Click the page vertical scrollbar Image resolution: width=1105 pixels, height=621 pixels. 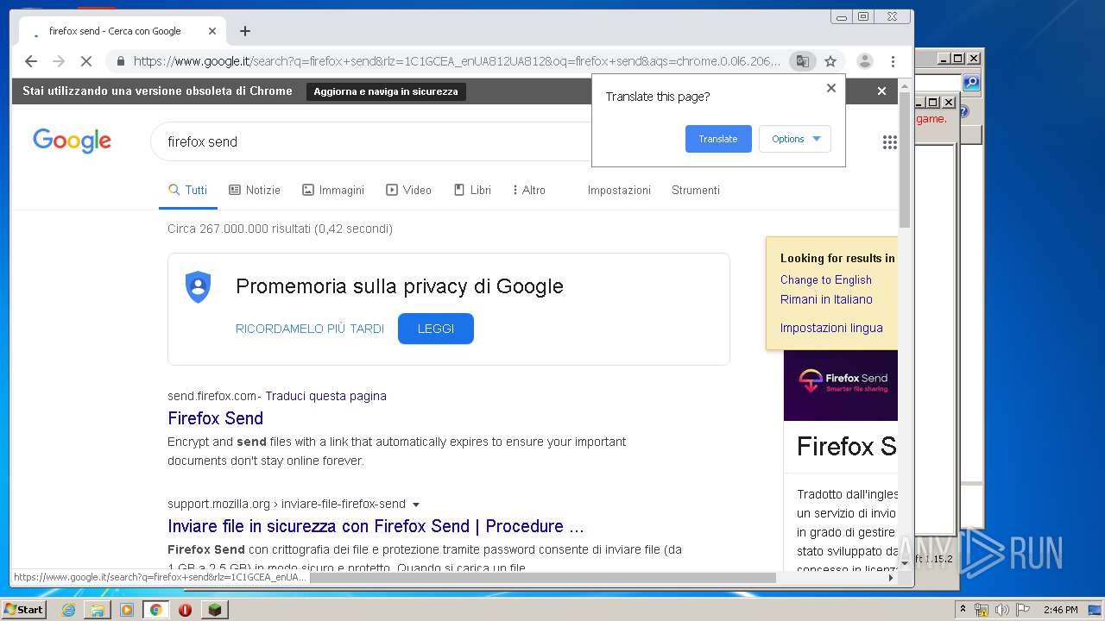tap(905, 160)
